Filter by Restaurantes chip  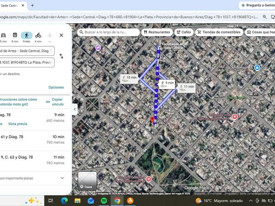tap(157, 32)
